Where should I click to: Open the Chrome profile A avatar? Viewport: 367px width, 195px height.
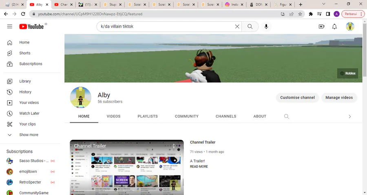point(336,14)
